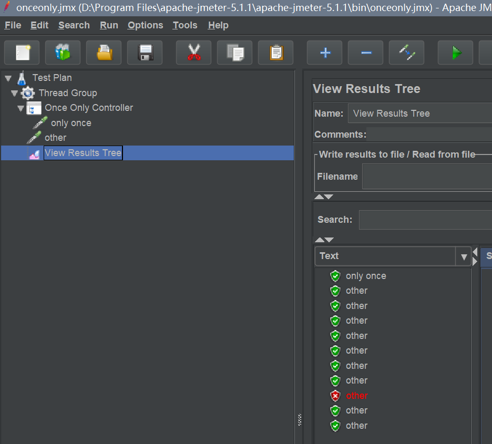Click the 'only once' sampler pipette icon in tree
This screenshot has width=492, height=444.
coord(40,123)
